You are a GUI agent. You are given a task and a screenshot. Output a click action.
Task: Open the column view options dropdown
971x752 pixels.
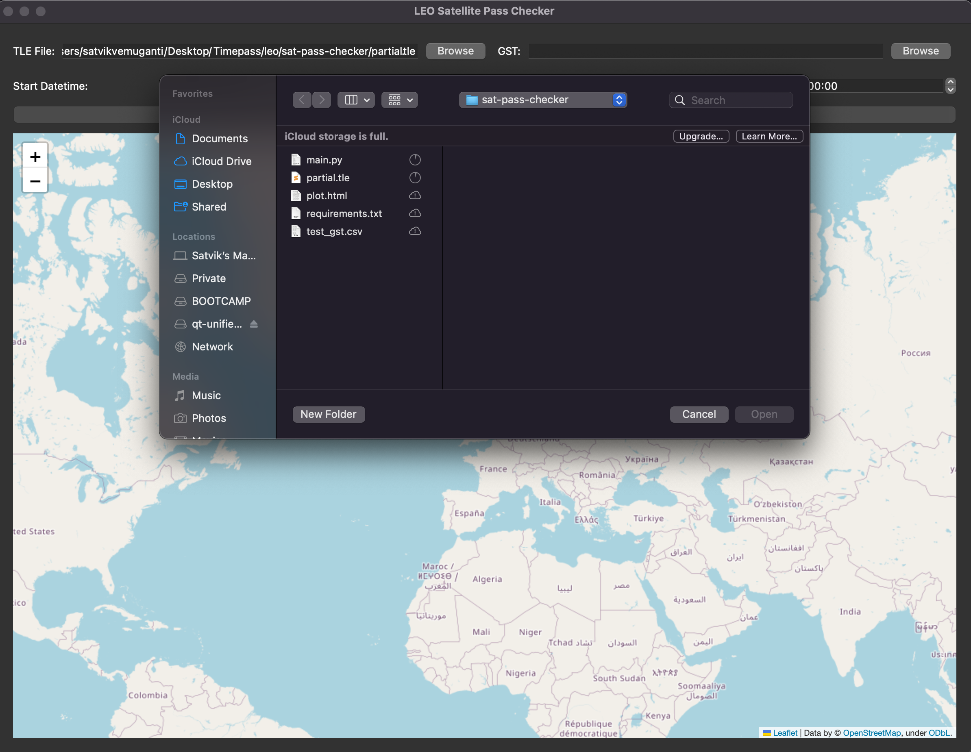tap(356, 100)
